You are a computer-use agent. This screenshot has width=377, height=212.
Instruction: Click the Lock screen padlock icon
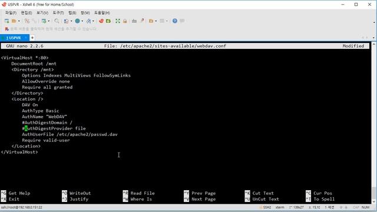coord(125,21)
